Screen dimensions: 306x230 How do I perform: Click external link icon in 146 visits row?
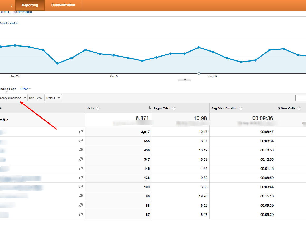pos(81,168)
